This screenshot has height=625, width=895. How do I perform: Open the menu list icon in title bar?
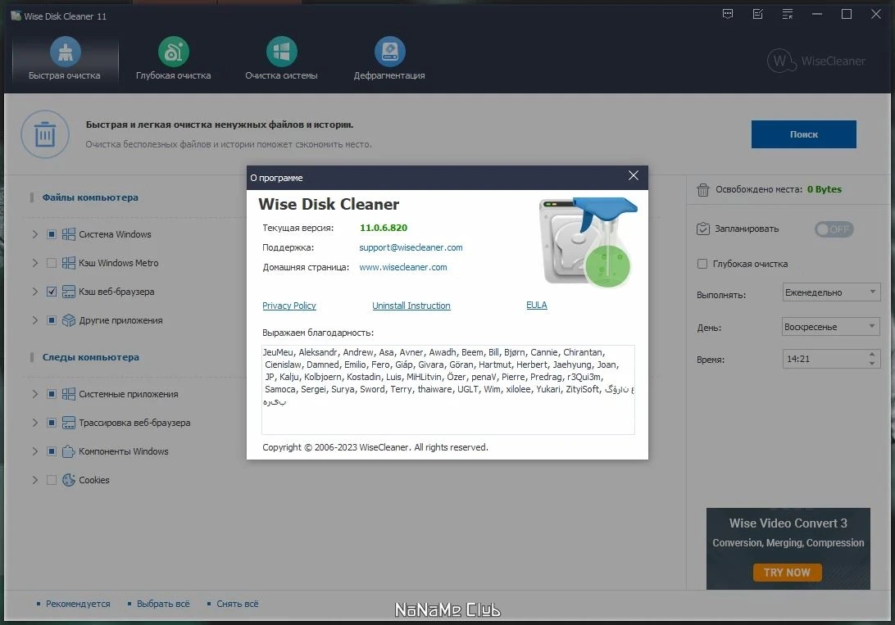(788, 14)
